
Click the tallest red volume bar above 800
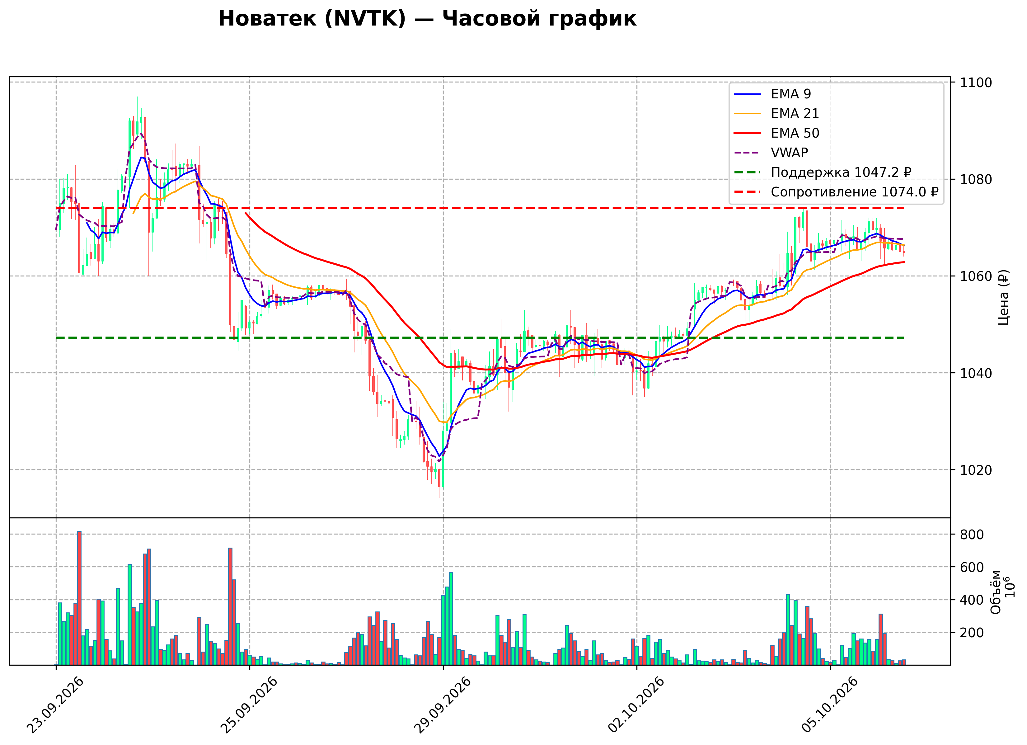click(79, 598)
